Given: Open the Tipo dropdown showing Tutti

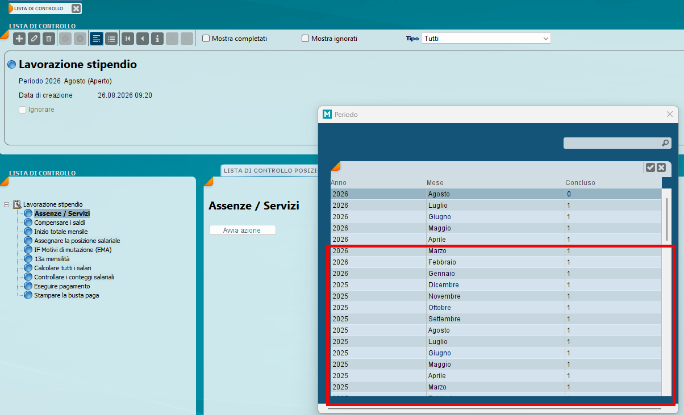Looking at the screenshot, I should [x=486, y=39].
